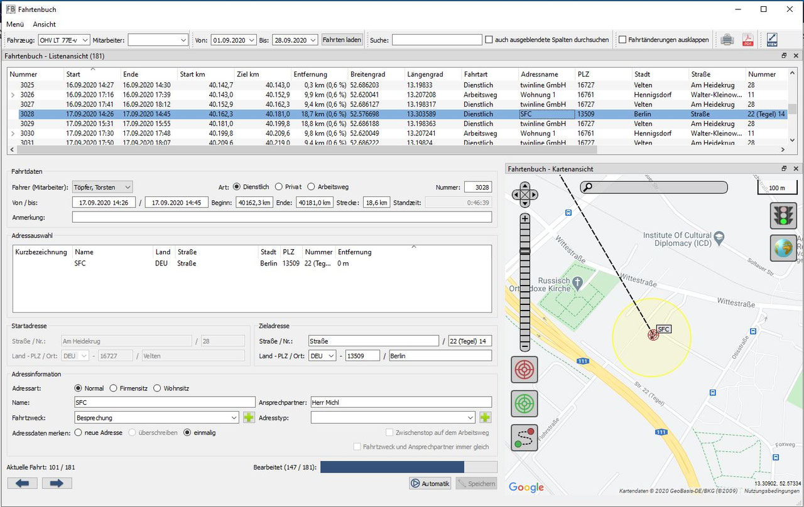The image size is (804, 507).
Task: Click the green target marker button
Action: coord(524,403)
